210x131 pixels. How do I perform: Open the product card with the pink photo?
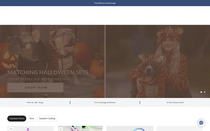(80, 128)
